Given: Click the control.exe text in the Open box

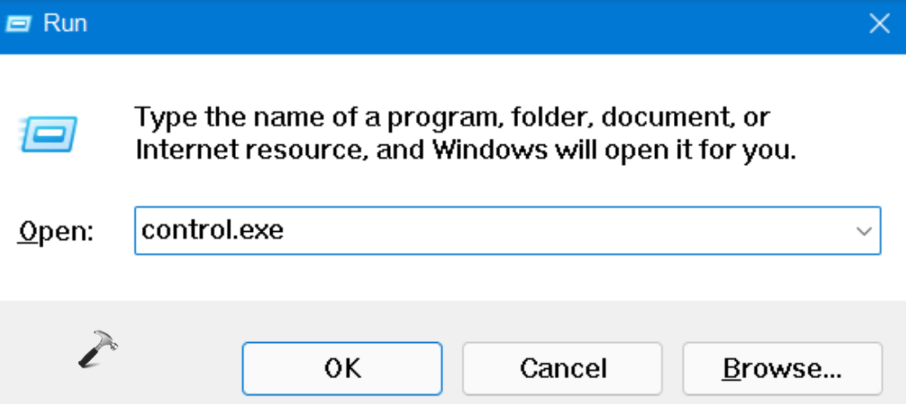Looking at the screenshot, I should click(213, 231).
